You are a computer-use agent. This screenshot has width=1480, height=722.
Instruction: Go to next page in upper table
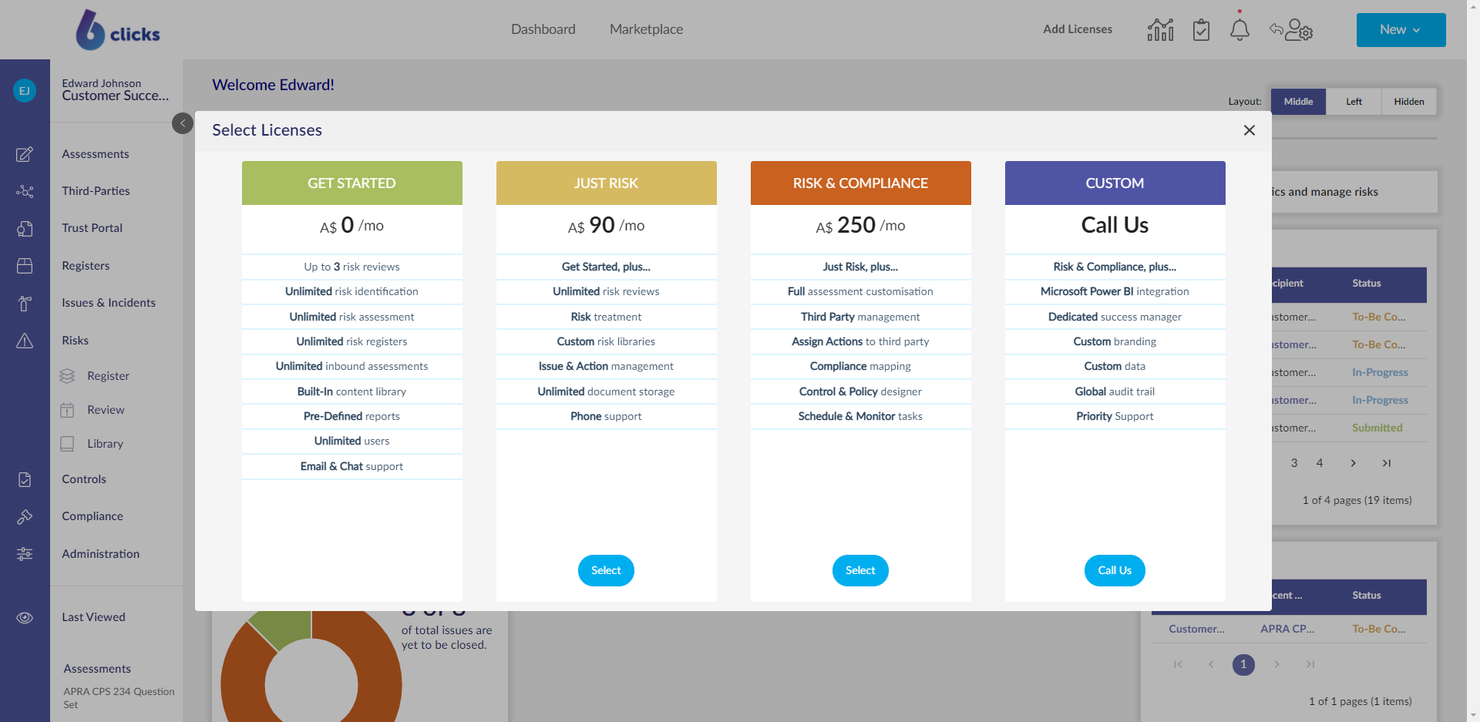(1353, 463)
